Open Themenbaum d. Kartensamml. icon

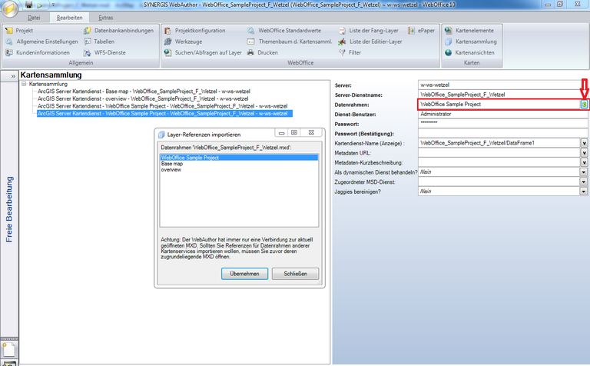point(250,42)
